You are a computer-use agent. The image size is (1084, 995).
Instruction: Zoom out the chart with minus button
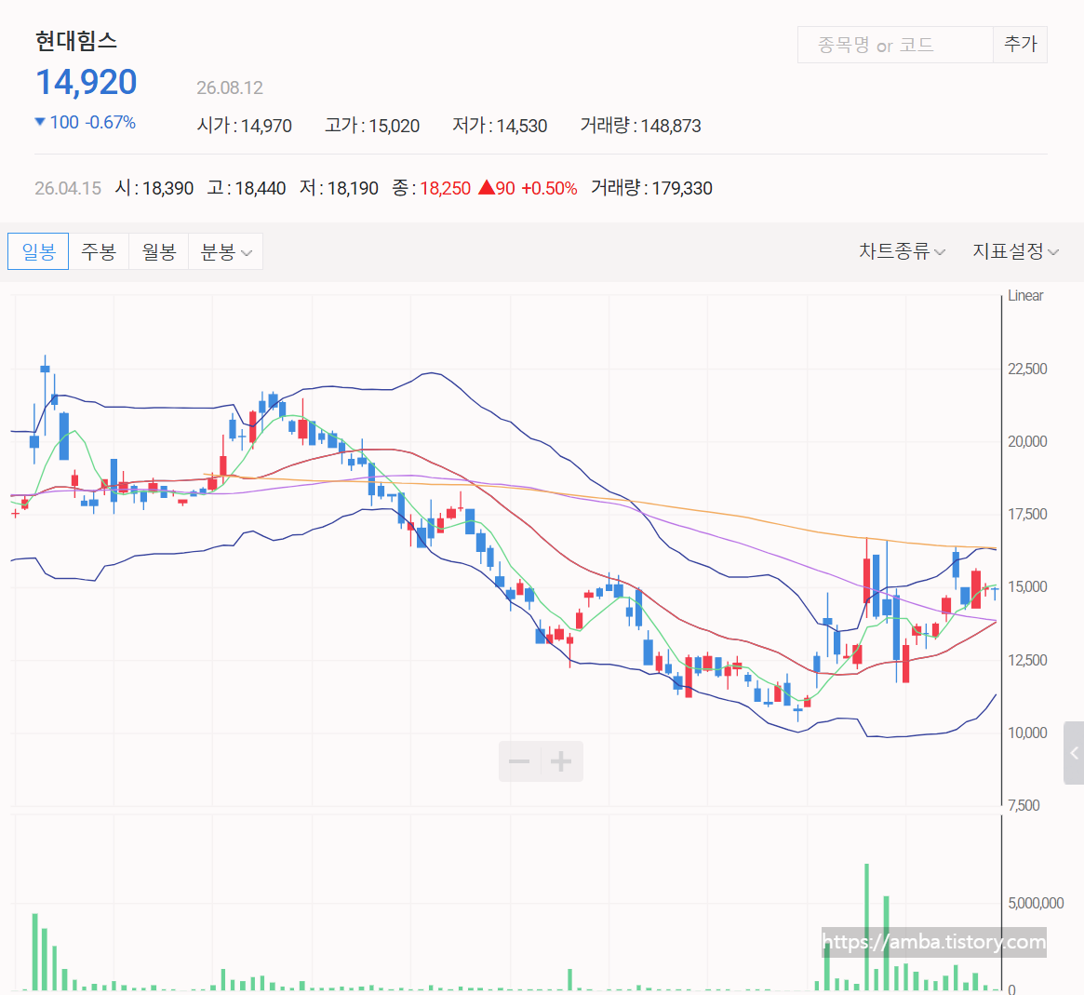pos(519,761)
